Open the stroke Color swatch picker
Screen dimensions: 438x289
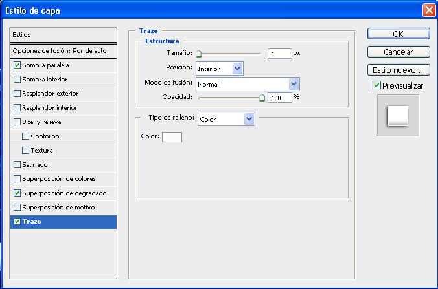(172, 136)
